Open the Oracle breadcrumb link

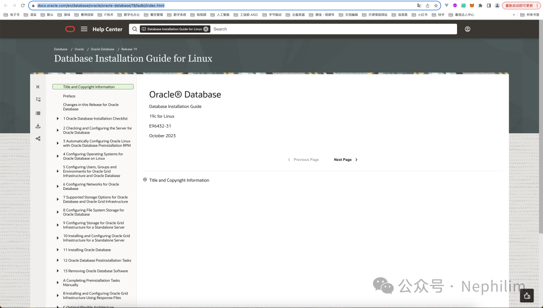coord(79,49)
